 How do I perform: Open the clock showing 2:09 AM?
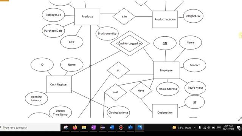228,128
